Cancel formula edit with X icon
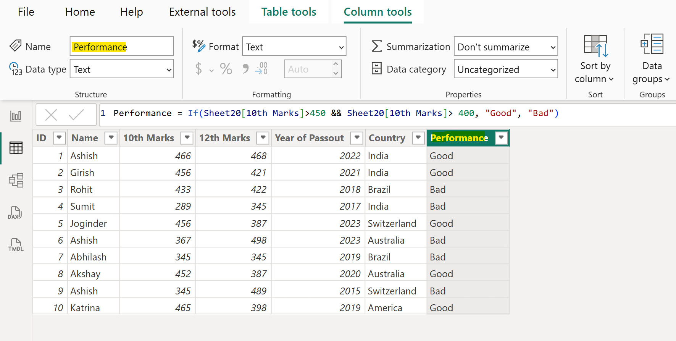Image resolution: width=676 pixels, height=341 pixels. pyautogui.click(x=51, y=115)
